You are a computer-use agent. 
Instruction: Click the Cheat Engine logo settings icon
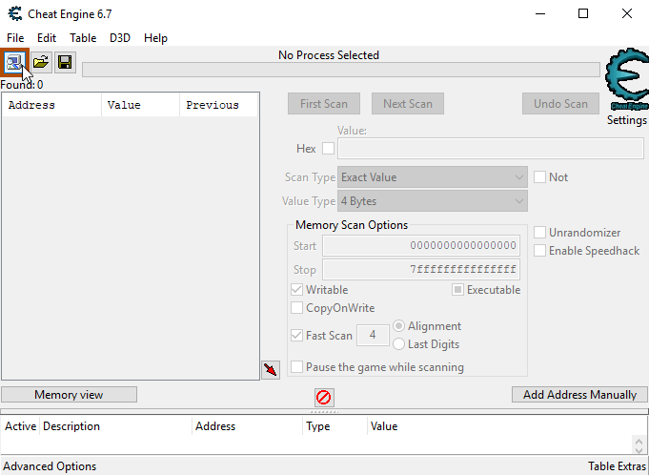627,80
